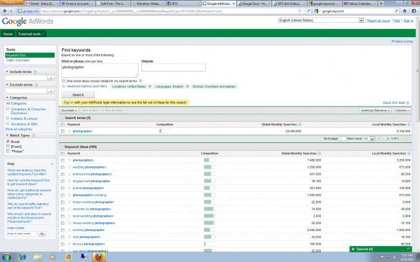This screenshot has height=262, width=420.
Task: Click competition bar for 'wedding photographers'
Action: pos(209,167)
